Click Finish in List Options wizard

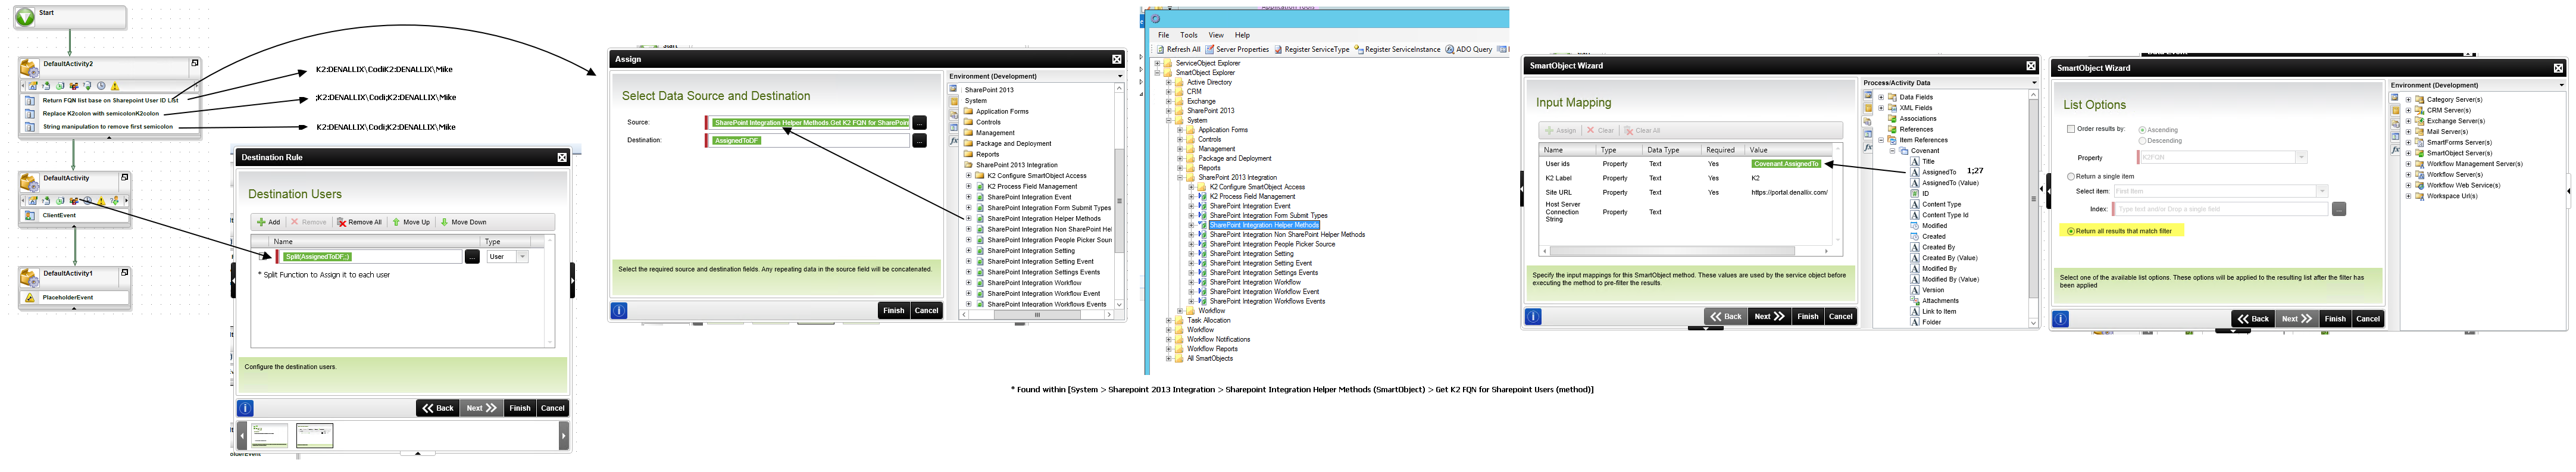point(2335,319)
